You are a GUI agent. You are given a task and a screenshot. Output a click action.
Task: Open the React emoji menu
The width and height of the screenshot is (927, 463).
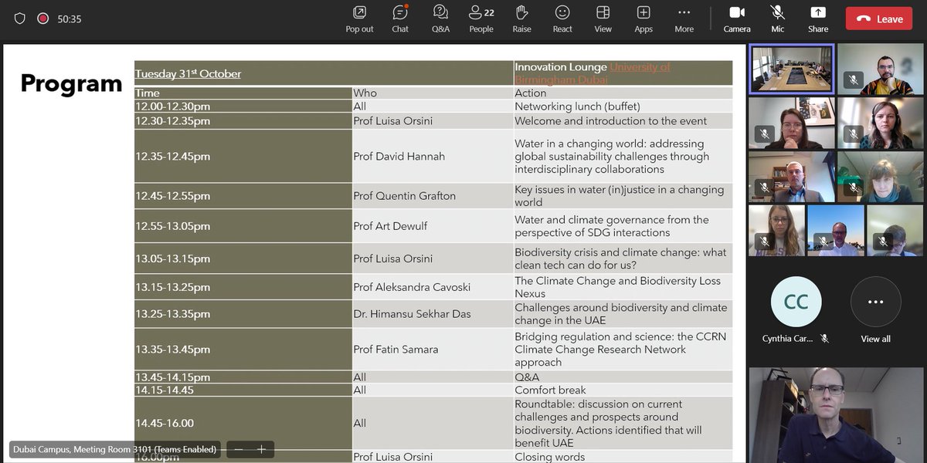coord(562,19)
